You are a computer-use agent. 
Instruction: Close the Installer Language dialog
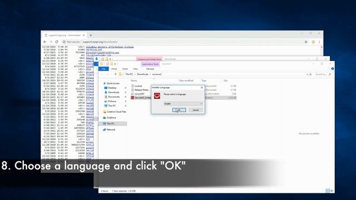(x=201, y=88)
